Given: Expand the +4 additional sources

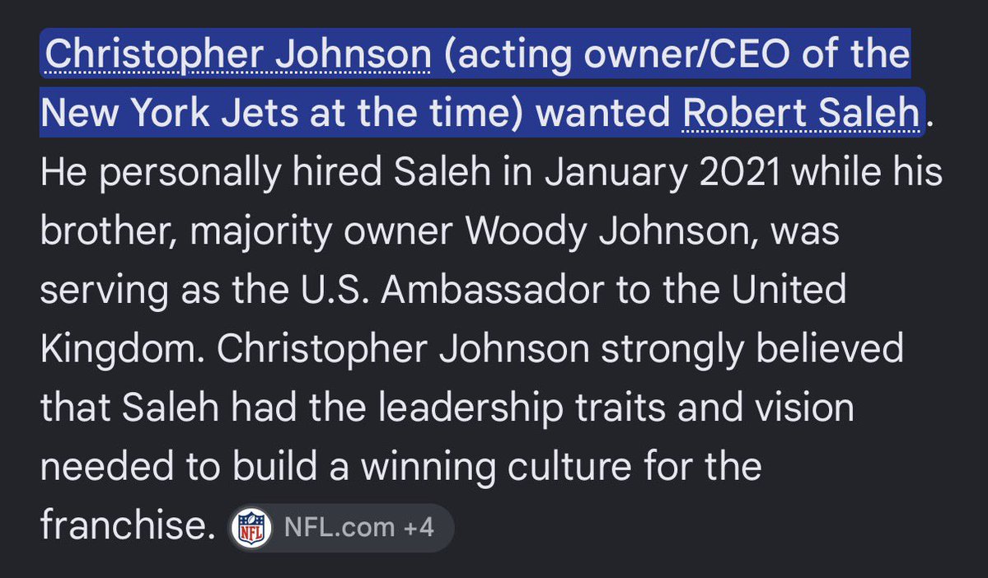Looking at the screenshot, I should click(419, 527).
